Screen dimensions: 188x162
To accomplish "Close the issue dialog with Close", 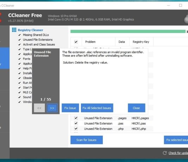I will 137,108.
